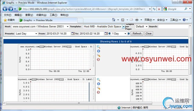This screenshot has height=111, width=194.
Task: Open the 工具(T) menu in menu bar
Action: 53,15
